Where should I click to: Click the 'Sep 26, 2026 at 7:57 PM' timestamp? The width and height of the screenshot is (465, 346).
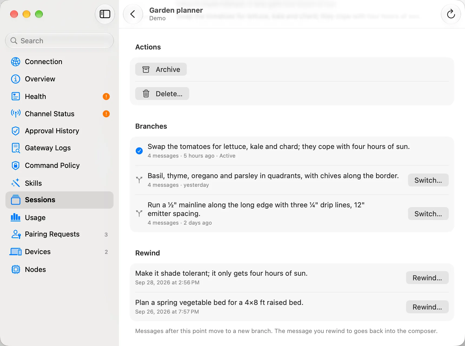point(167,312)
